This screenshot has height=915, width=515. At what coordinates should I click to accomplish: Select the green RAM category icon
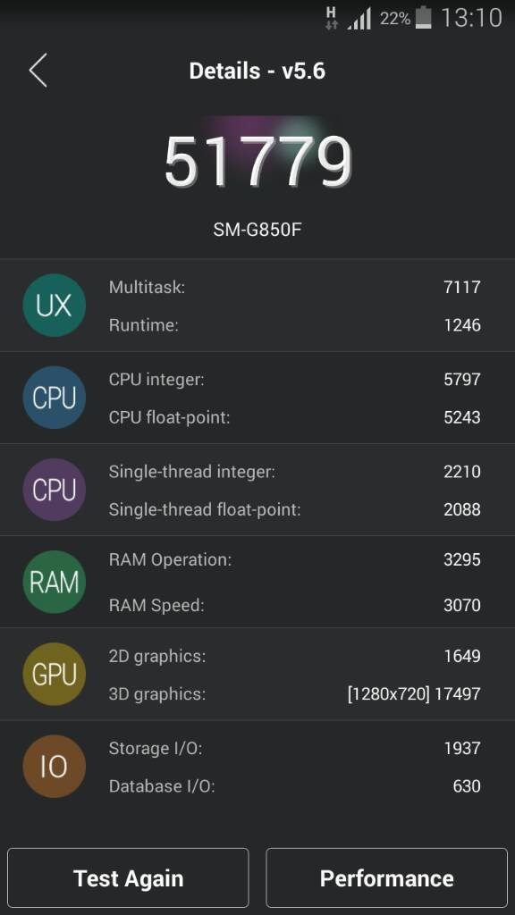[55, 582]
